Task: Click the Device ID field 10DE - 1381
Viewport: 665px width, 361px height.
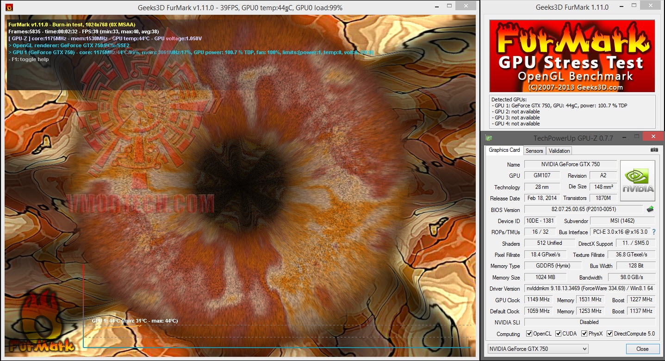Action: pos(540,221)
